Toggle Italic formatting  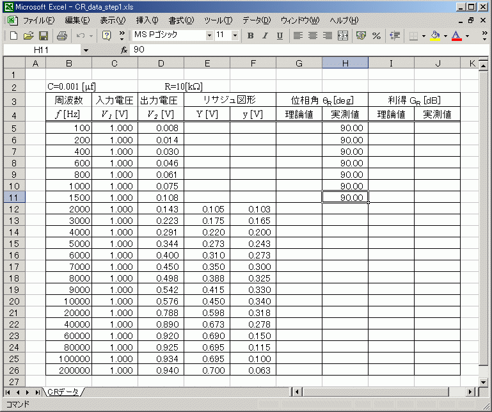265,36
